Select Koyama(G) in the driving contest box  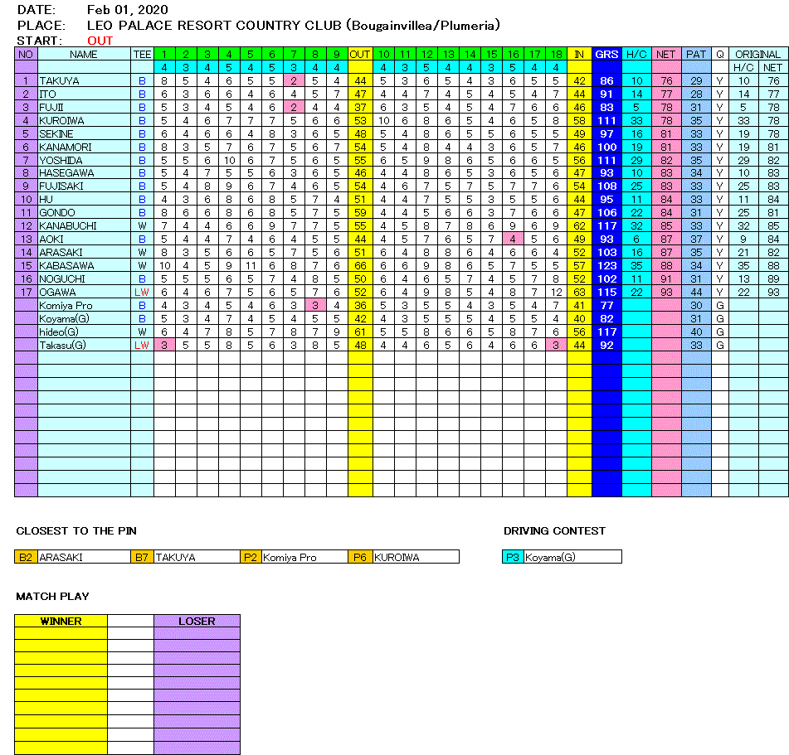click(x=550, y=558)
